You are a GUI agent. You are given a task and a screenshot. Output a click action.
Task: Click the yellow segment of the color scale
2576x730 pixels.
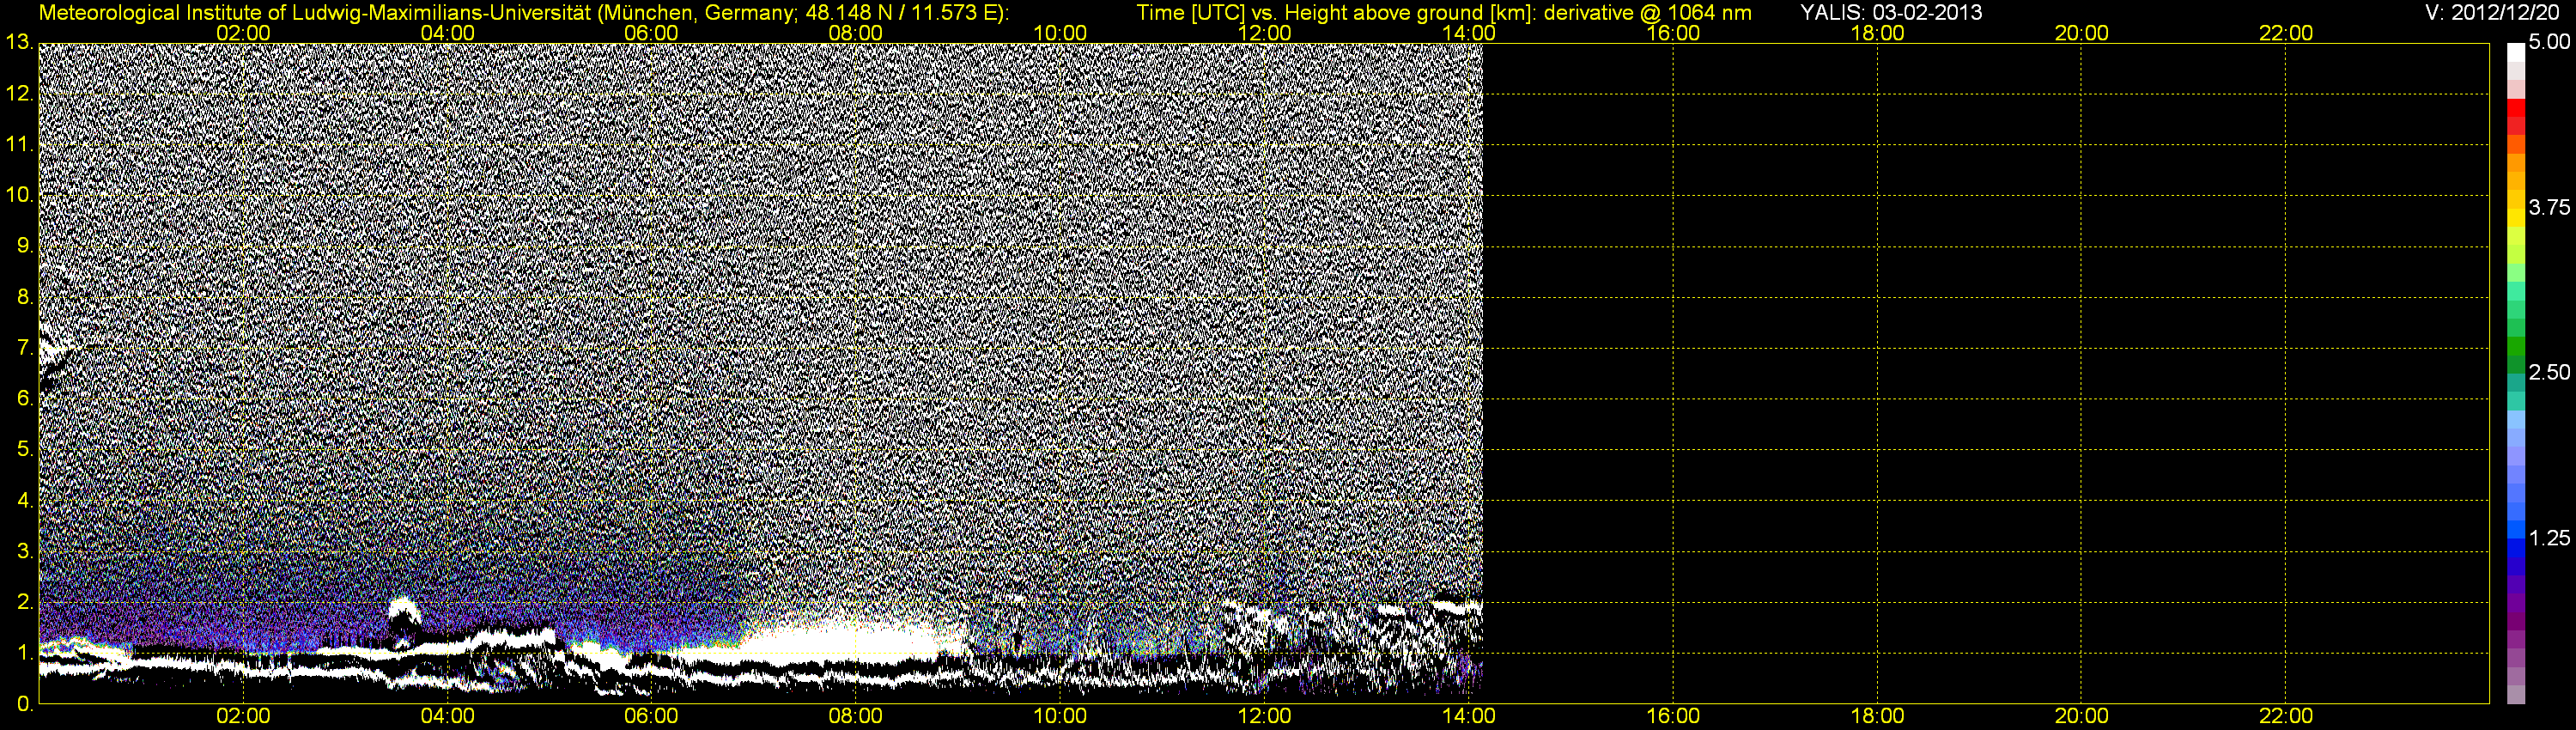click(2516, 218)
